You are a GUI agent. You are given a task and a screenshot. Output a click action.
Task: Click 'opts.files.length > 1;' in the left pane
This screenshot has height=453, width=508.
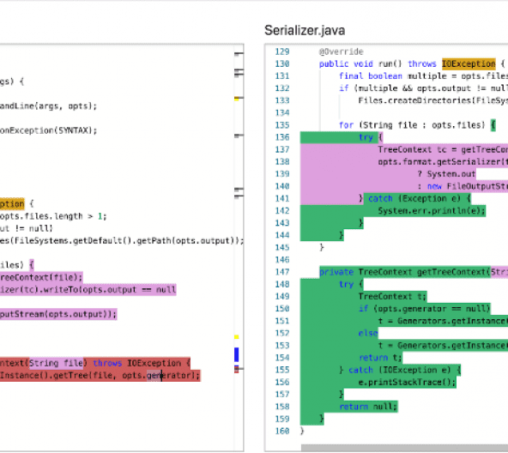click(53, 216)
